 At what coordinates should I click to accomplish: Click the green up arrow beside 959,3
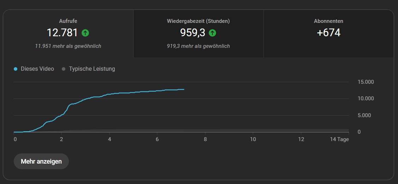(212, 33)
